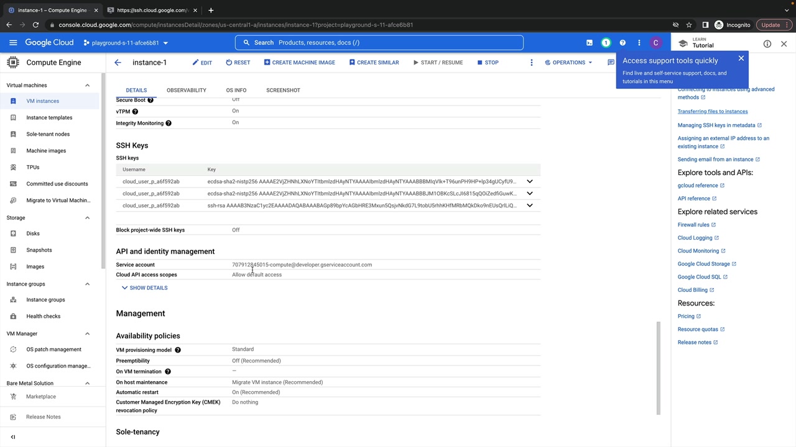
Task: Expand Show Details under API access
Action: click(x=144, y=288)
